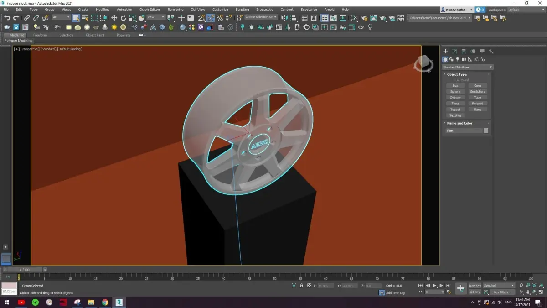Toggle Percent Snap in main toolbar
Image resolution: width=547 pixels, height=308 pixels.
pyautogui.click(x=220, y=17)
